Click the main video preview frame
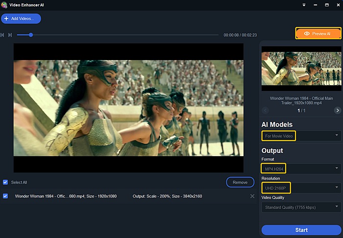 [128, 108]
